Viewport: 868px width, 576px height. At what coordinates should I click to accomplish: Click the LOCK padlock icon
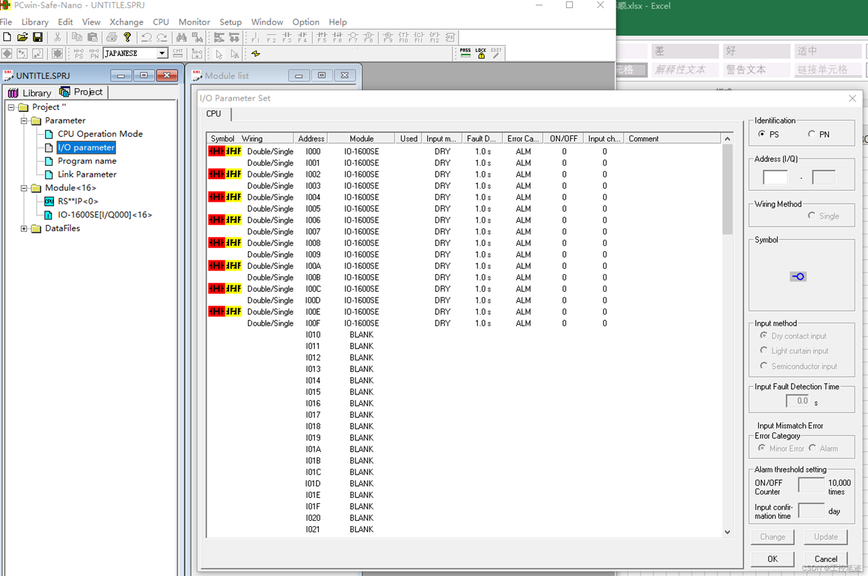click(481, 54)
